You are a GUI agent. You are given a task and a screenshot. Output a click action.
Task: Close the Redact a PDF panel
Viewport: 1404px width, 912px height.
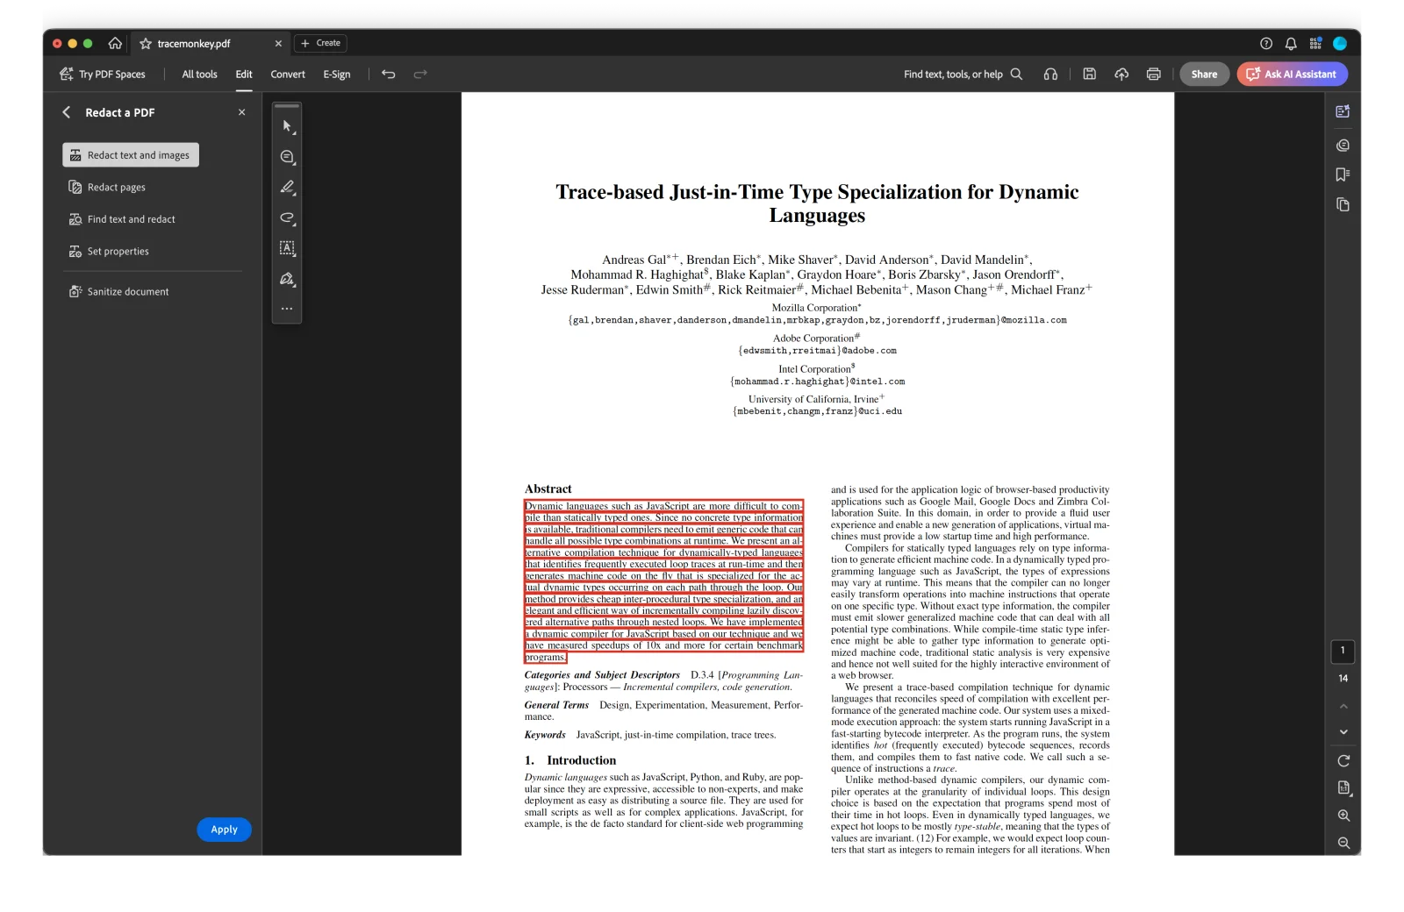click(241, 112)
